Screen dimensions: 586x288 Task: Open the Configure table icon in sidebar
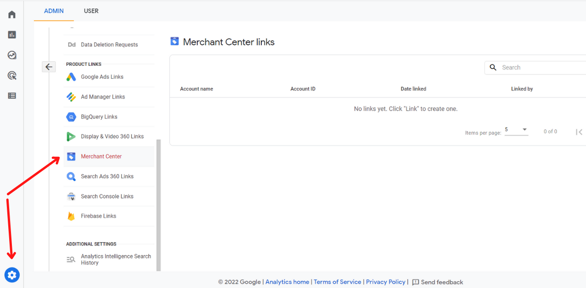(12, 96)
